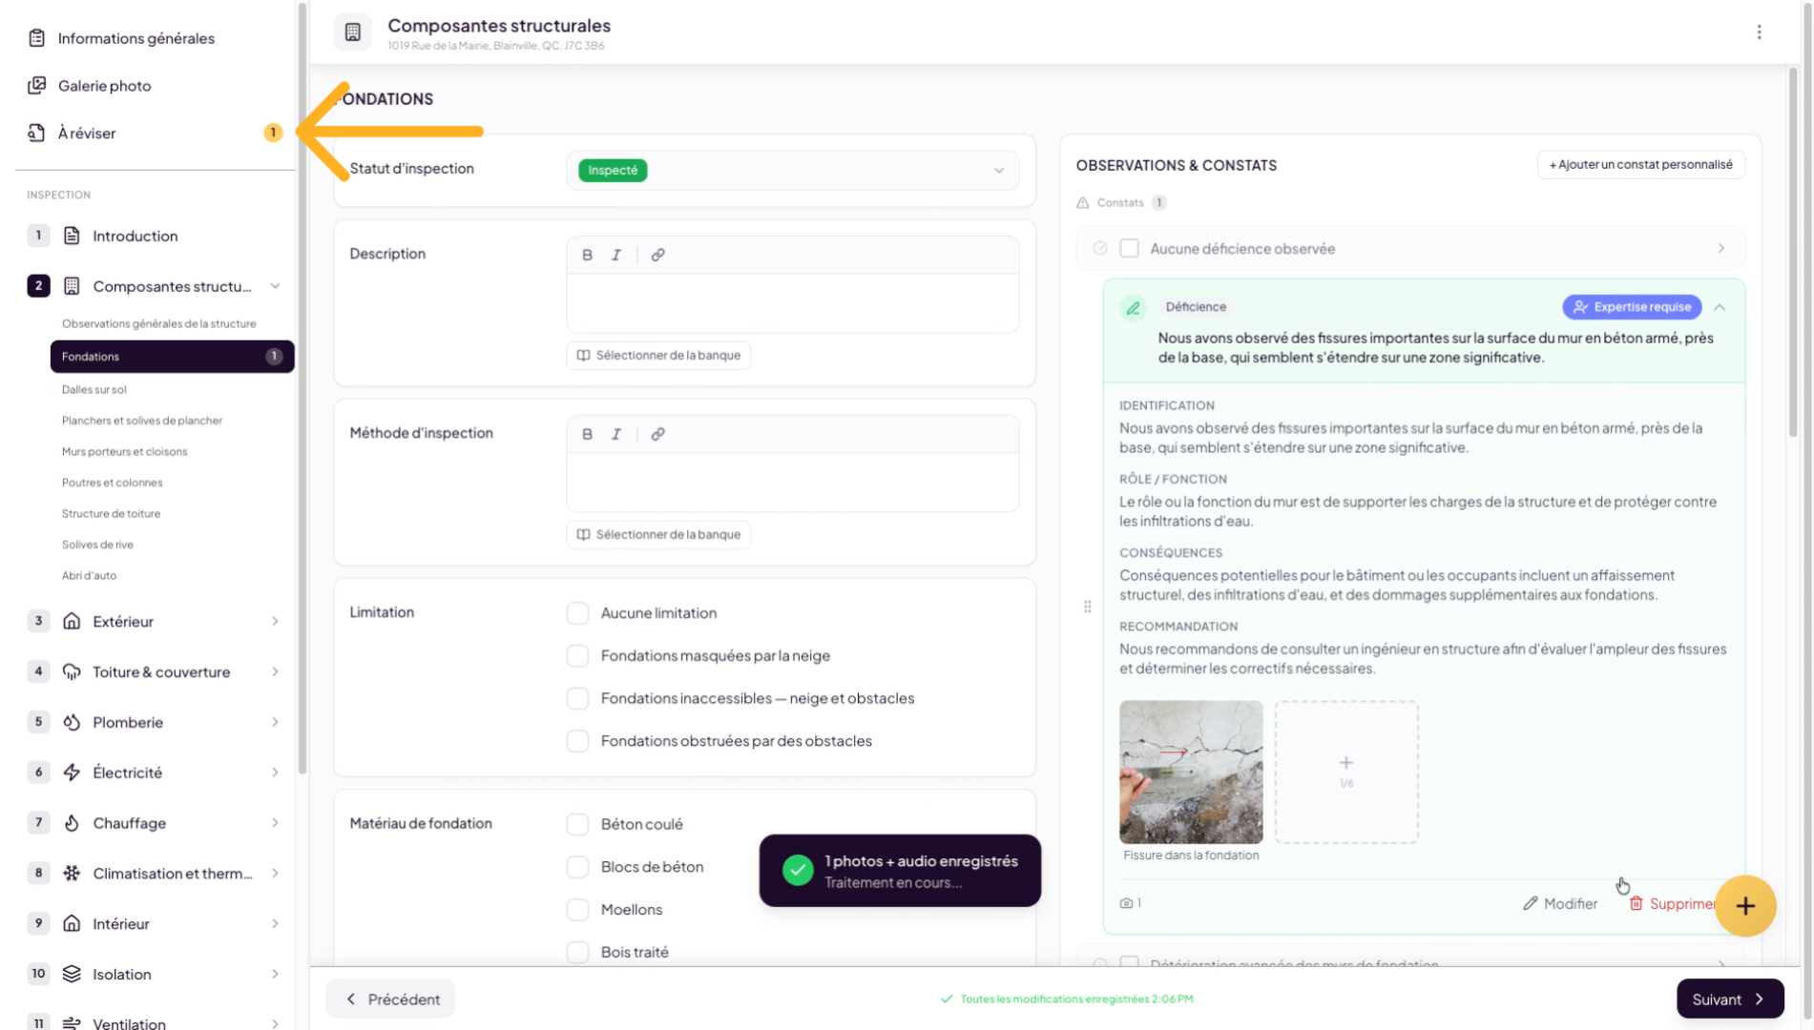Tick Béton coulé foundation material
1814x1030 pixels.
point(577,824)
